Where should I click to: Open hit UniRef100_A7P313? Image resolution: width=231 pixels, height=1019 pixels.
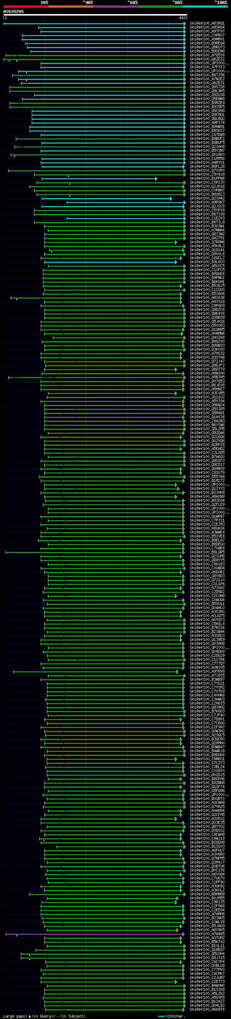pyautogui.click(x=207, y=67)
